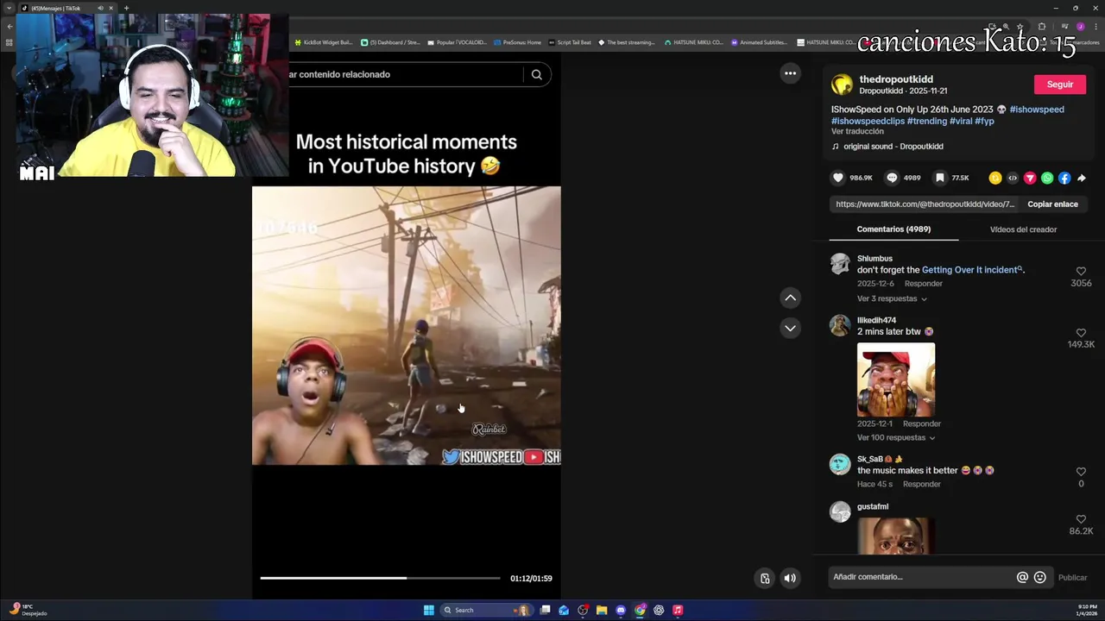1105x621 pixels.
Task: Like llikedih474's comment heart
Action: click(1081, 332)
